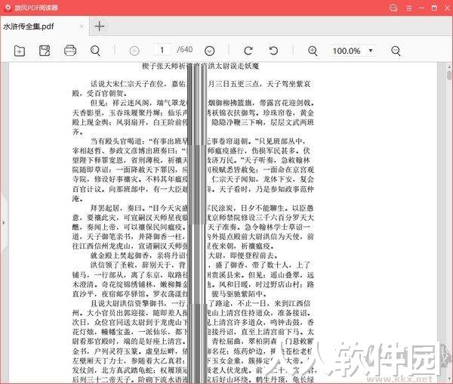The width and height of the screenshot is (453, 384).
Task: Maximize the PDF reader window
Action: (434, 8)
